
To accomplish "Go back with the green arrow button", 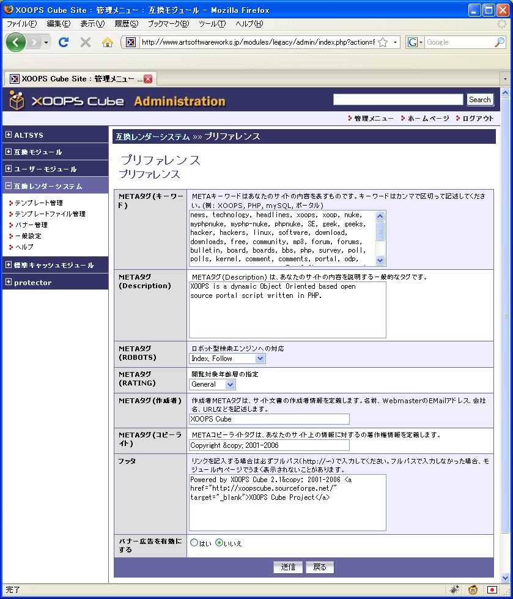I will 16,42.
